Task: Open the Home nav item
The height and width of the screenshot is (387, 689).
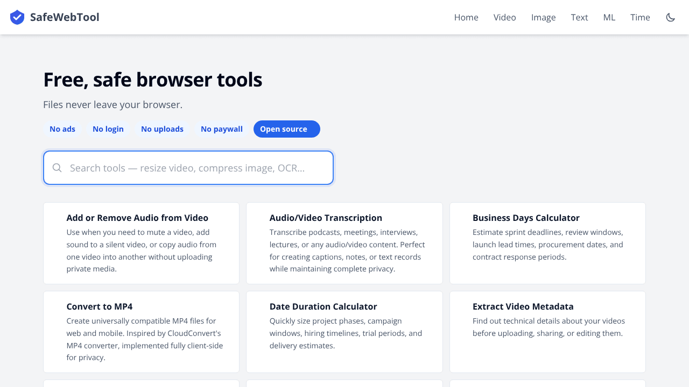Action: [466, 17]
